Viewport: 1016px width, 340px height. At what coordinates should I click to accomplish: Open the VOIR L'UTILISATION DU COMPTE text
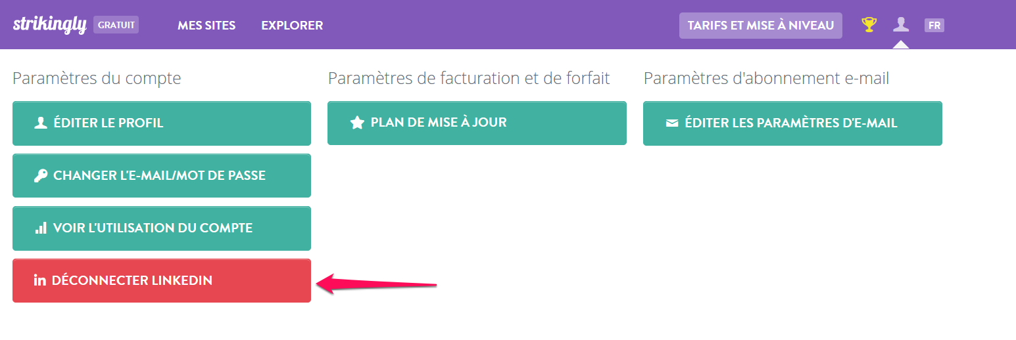[x=153, y=228]
